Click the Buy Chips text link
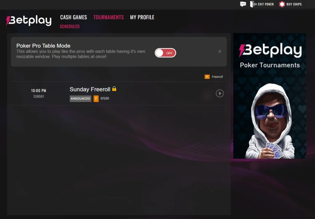Image resolution: width=315 pixels, height=219 pixels. tap(294, 4)
